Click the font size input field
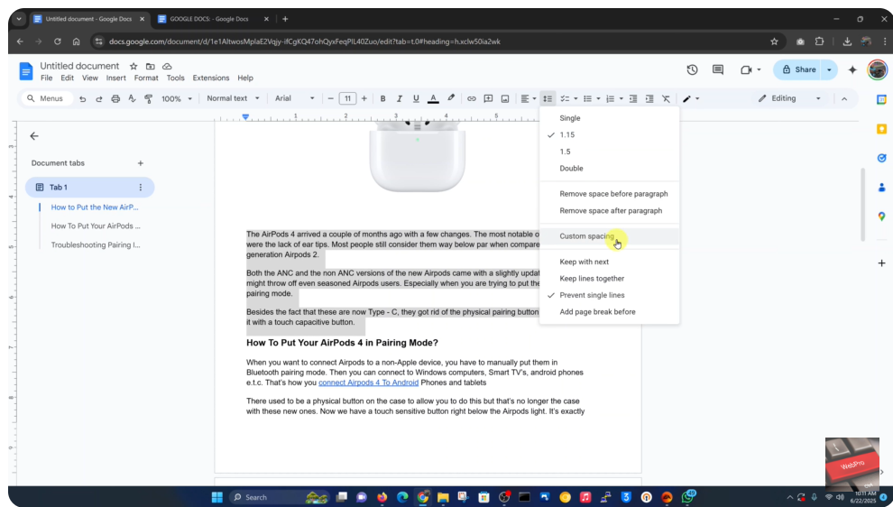The width and height of the screenshot is (893, 507). [x=347, y=98]
